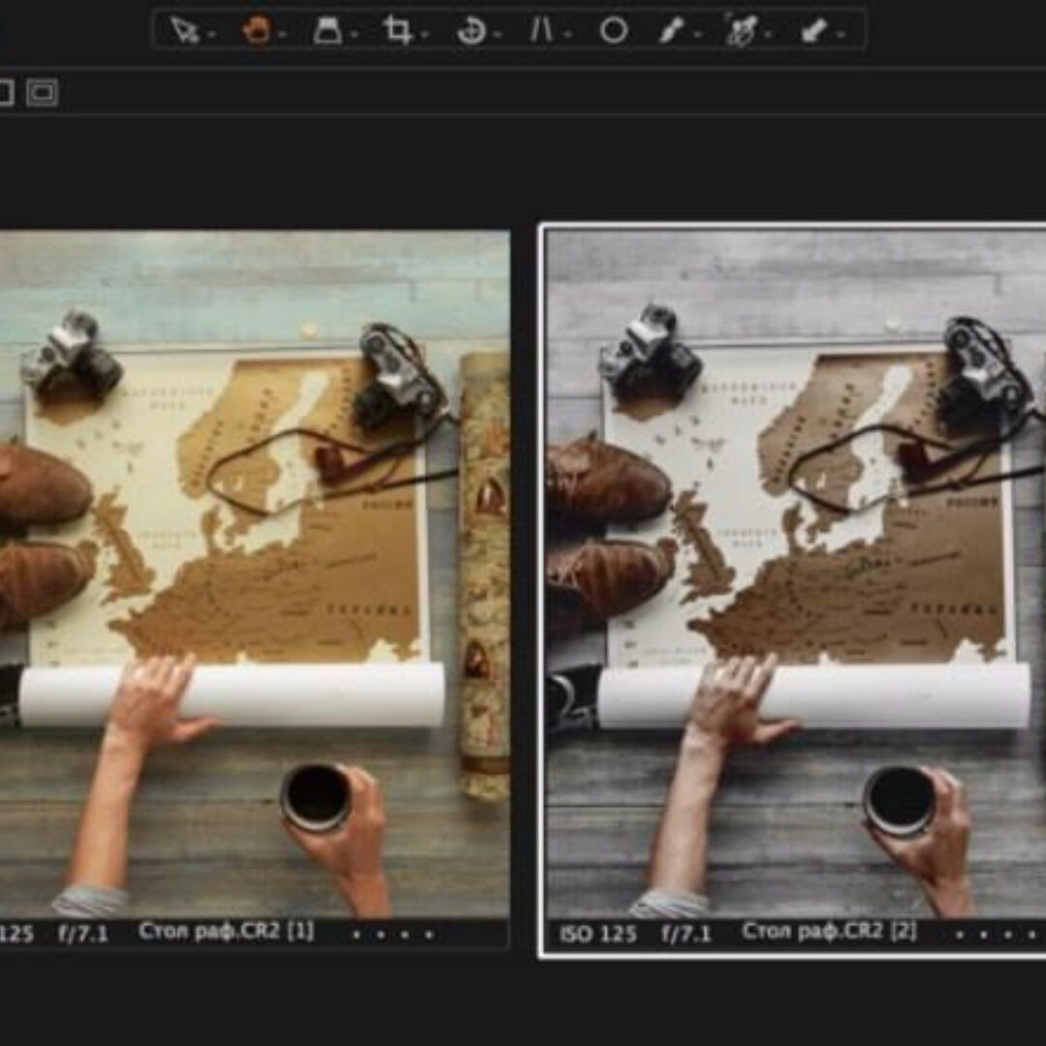Screen dimensions: 1046x1046
Task: Click the file name label Стол раф.CR2 [2]
Action: pyautogui.click(x=830, y=933)
